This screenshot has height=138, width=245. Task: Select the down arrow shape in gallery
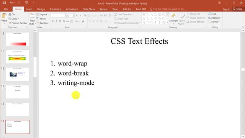click(160, 18)
